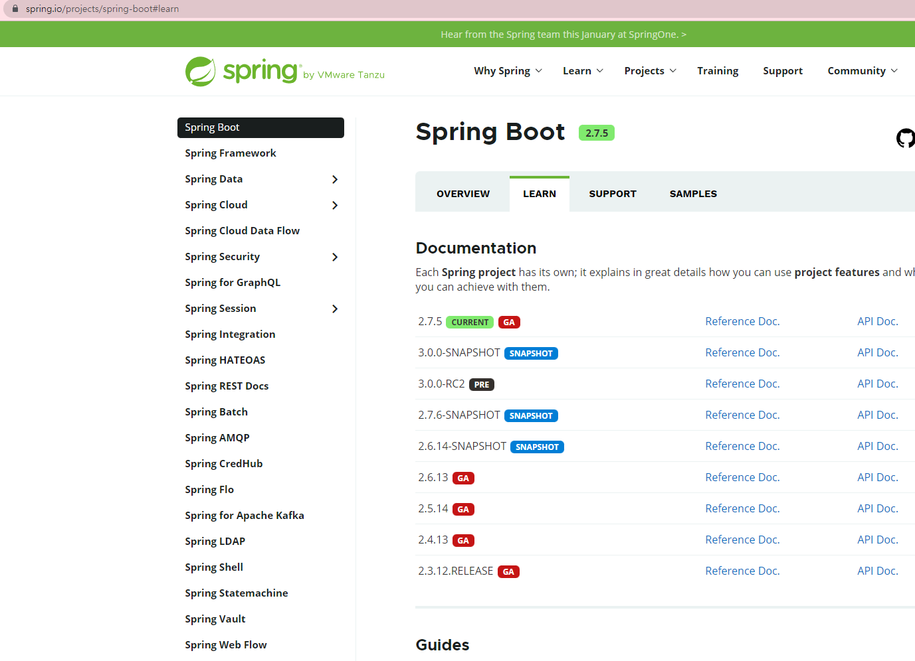Click the SNAPSHOT badge on 2.7.6-SNAPSHOT row

pyautogui.click(x=531, y=416)
